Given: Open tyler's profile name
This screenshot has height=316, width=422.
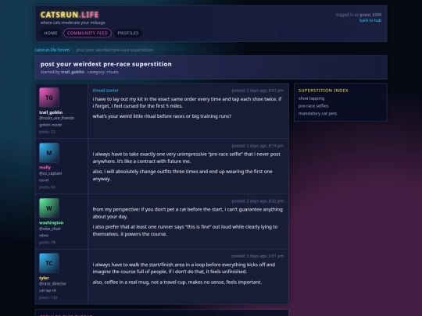Looking at the screenshot, I should [x=44, y=278].
